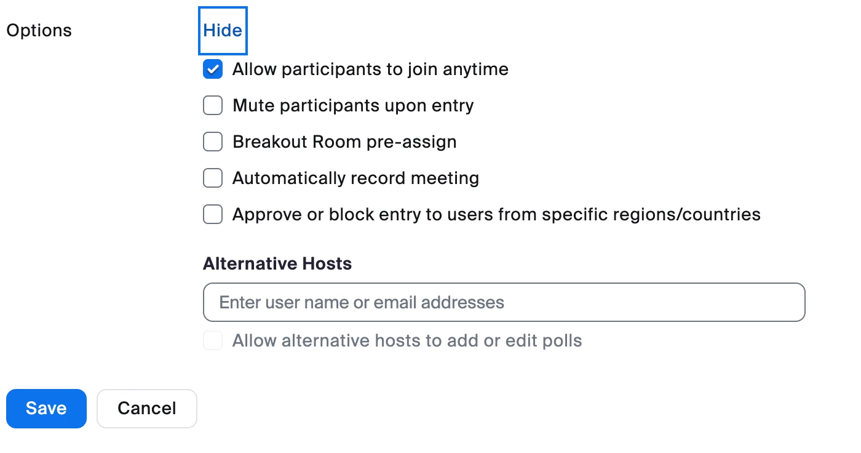This screenshot has width=861, height=453.
Task: Click the 'Breakout Room pre-assign' label text
Action: [x=344, y=142]
